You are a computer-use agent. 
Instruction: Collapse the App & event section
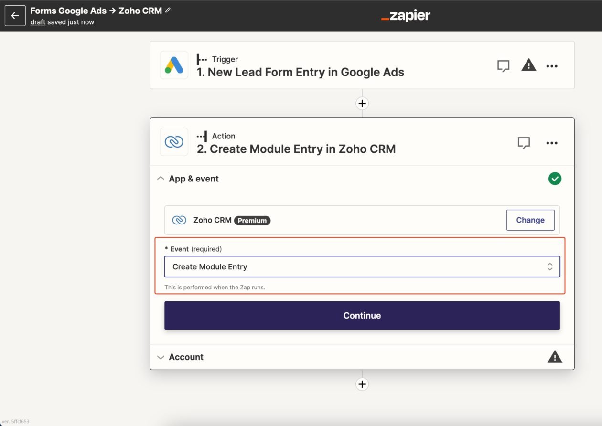[161, 179]
